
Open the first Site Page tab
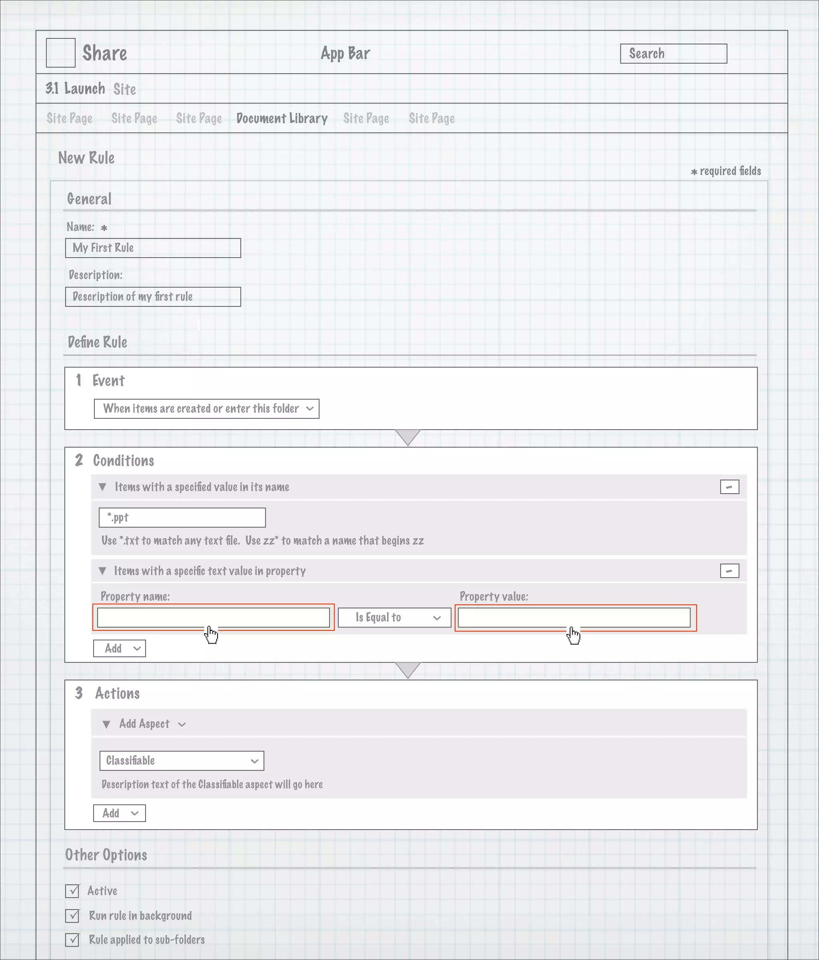tap(70, 119)
